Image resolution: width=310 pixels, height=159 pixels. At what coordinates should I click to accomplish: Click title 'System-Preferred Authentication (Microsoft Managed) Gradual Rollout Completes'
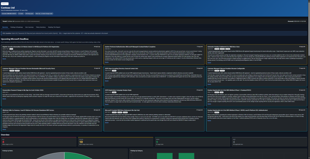[x=130, y=47]
